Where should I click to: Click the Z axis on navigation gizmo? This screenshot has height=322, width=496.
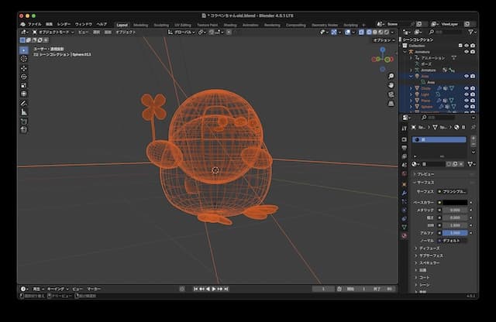pos(382,50)
